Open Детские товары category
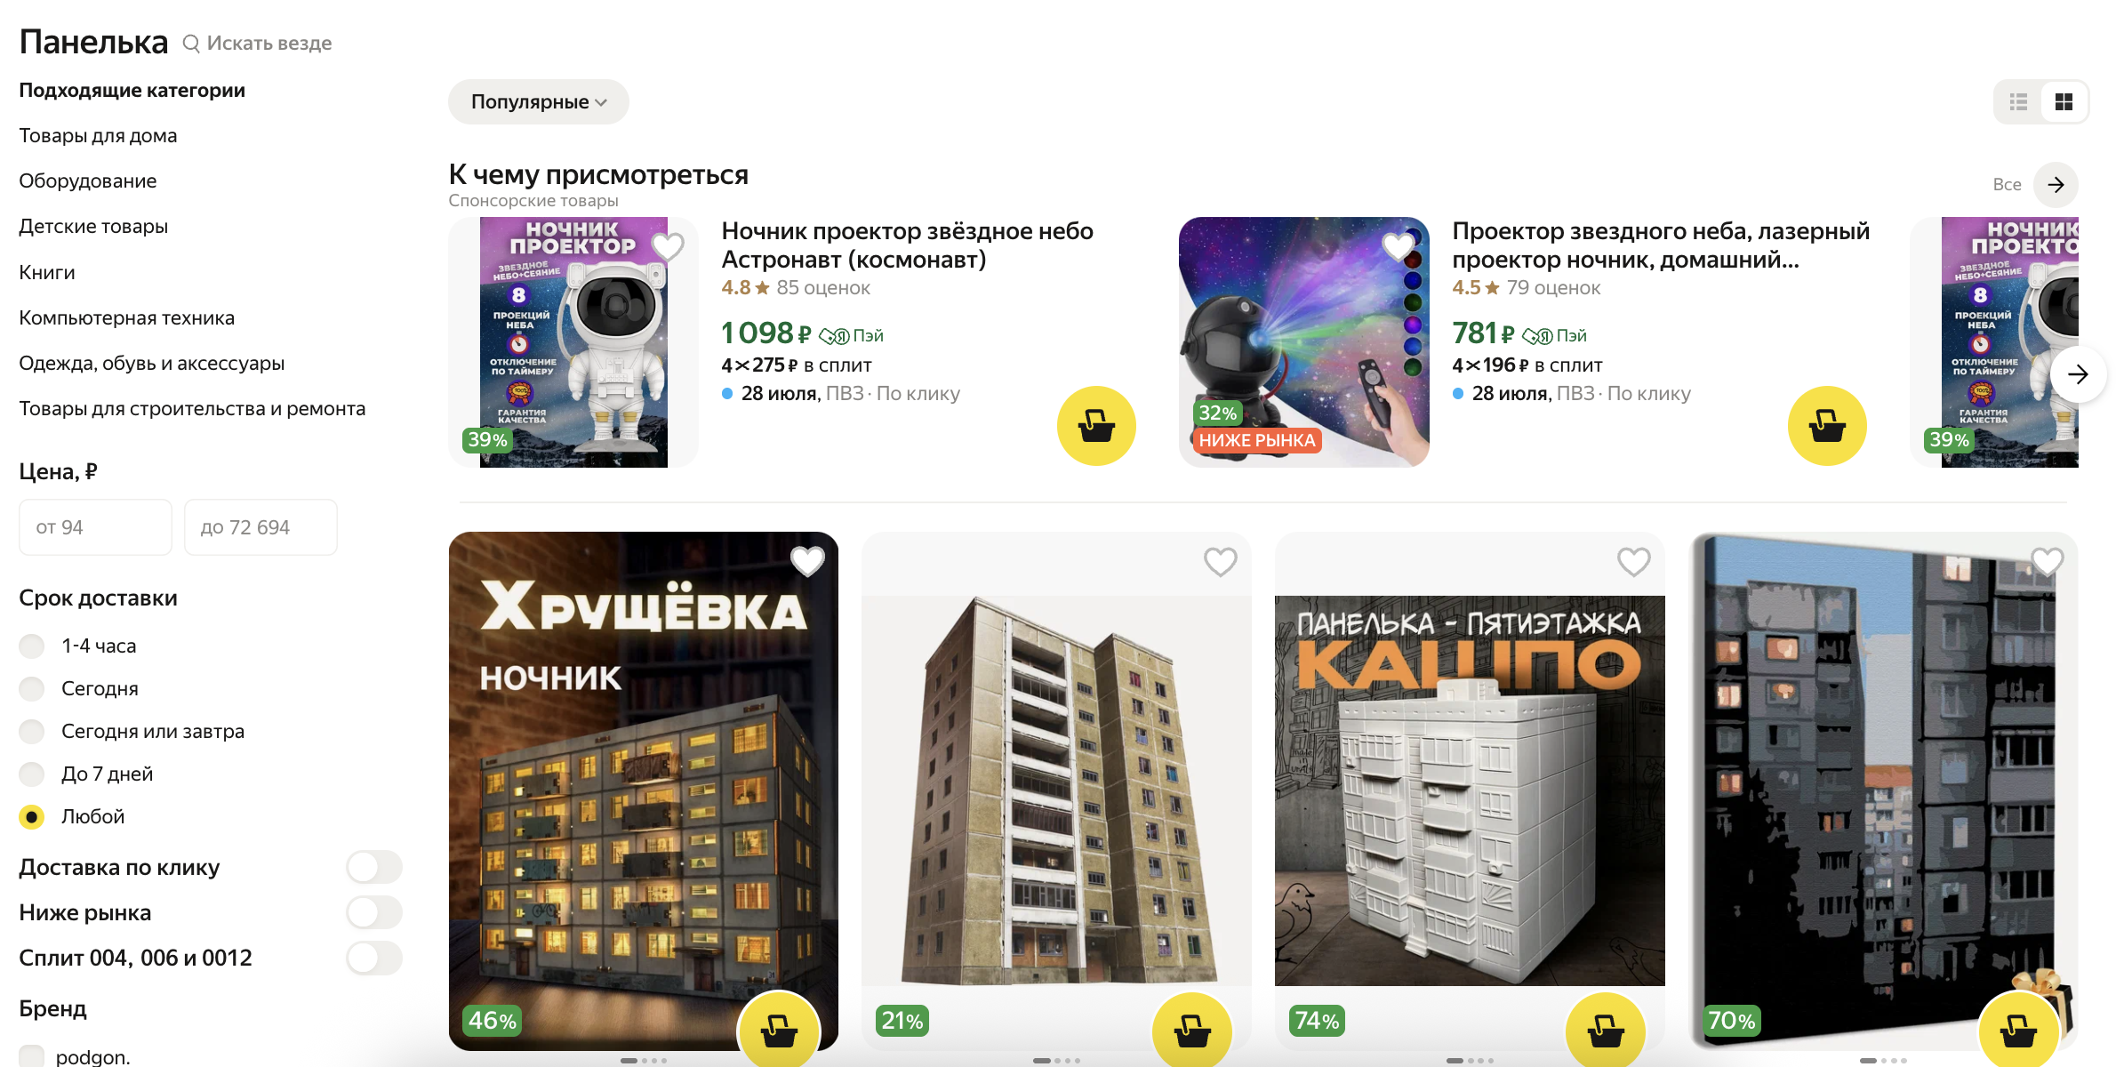2116x1067 pixels. 93,227
